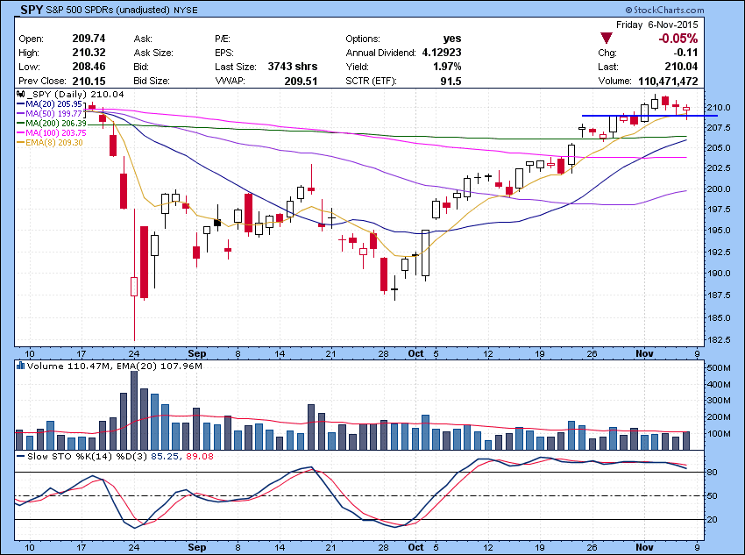Screen dimensions: 745x555
Task: Click the red down-arrow price change icon
Action: pos(606,39)
